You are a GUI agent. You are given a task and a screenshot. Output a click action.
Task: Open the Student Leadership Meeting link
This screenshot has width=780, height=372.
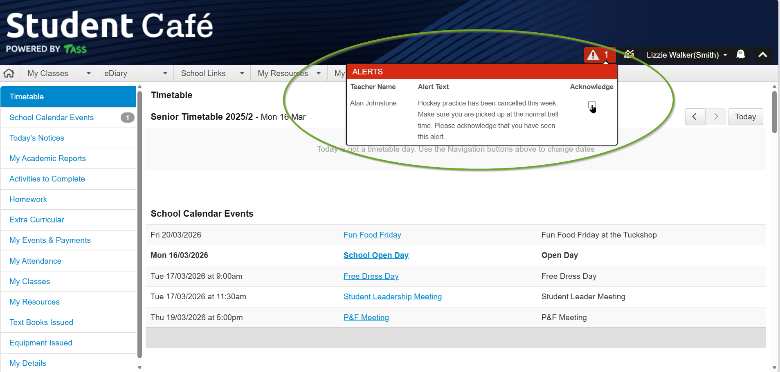tap(392, 297)
